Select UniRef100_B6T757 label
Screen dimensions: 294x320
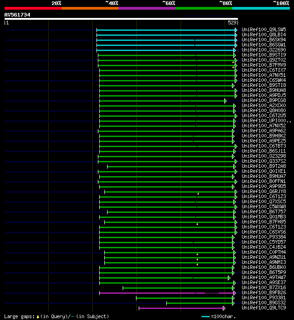click(264, 211)
